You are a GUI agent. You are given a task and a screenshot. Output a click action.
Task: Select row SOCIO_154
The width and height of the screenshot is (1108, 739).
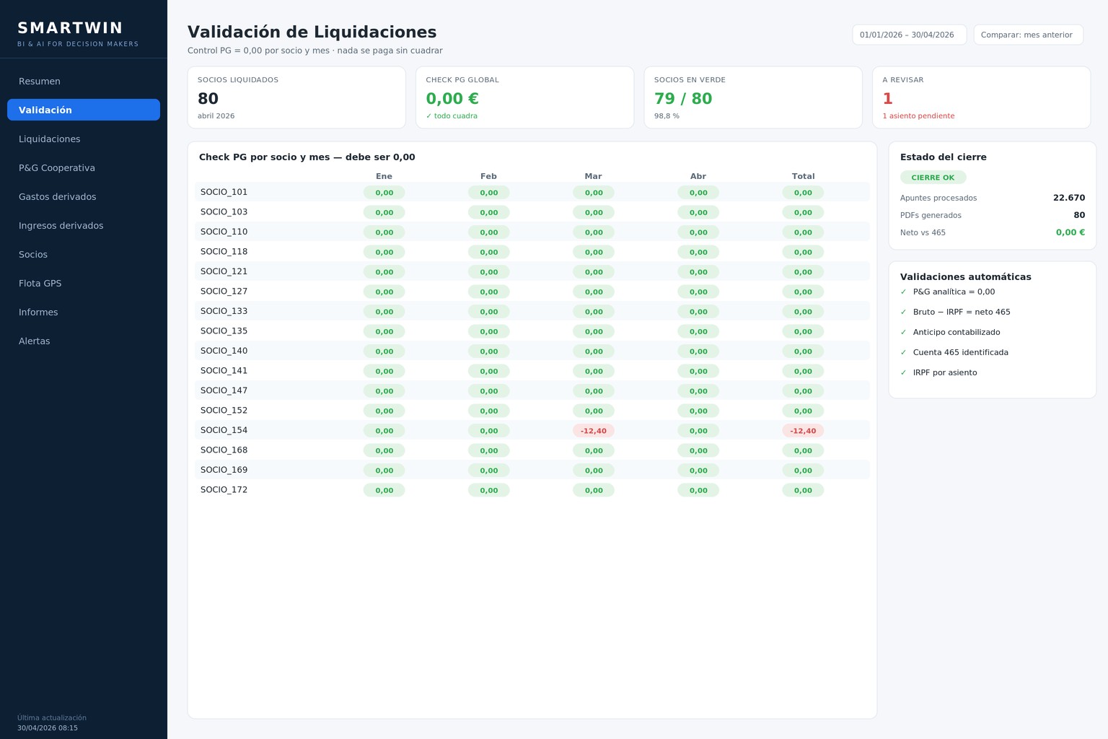pos(532,430)
